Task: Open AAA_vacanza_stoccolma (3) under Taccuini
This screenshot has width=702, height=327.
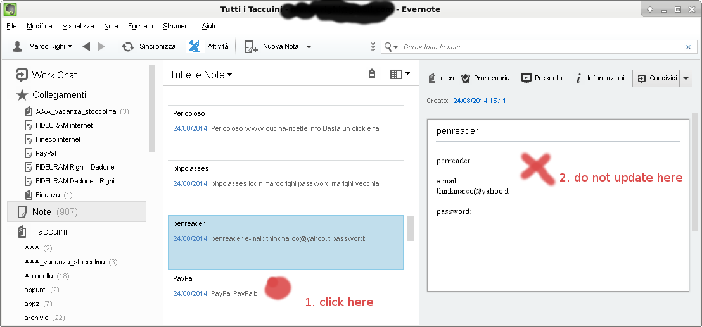Action: click(x=71, y=262)
